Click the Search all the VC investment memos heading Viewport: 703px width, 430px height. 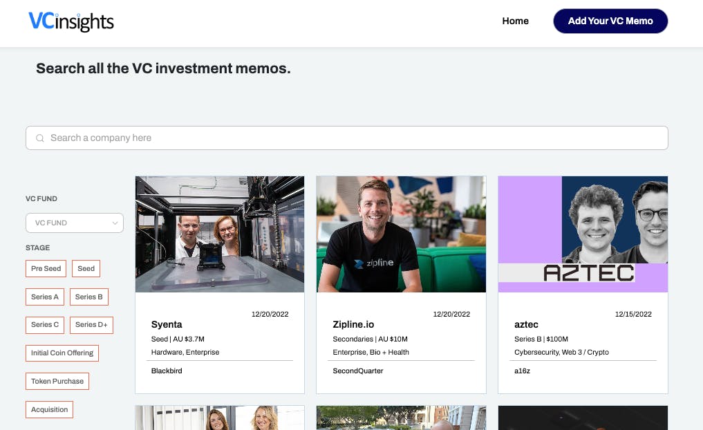tap(163, 68)
